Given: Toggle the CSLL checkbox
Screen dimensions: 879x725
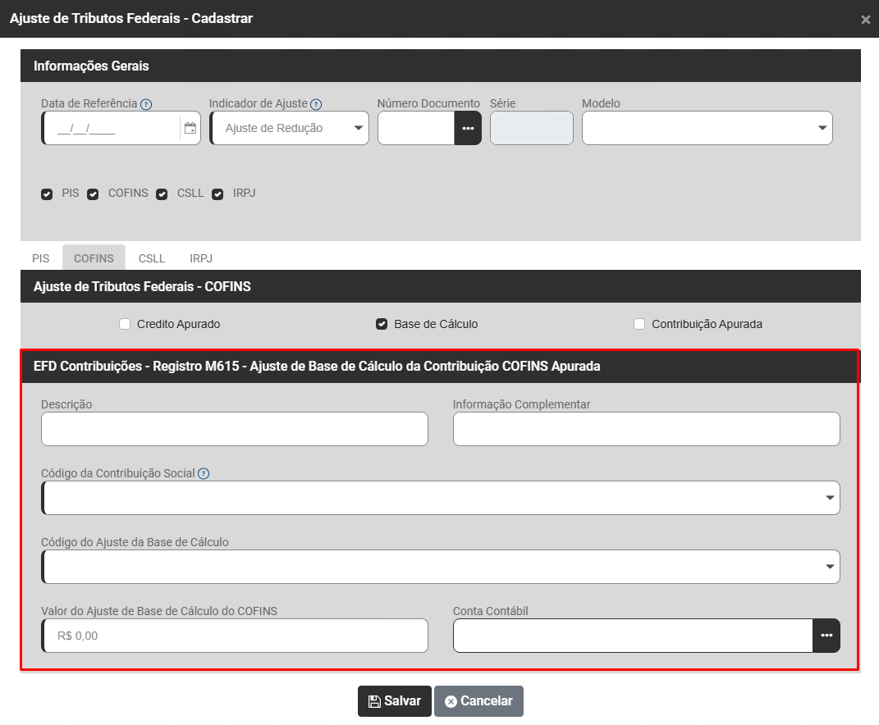Looking at the screenshot, I should pyautogui.click(x=162, y=194).
